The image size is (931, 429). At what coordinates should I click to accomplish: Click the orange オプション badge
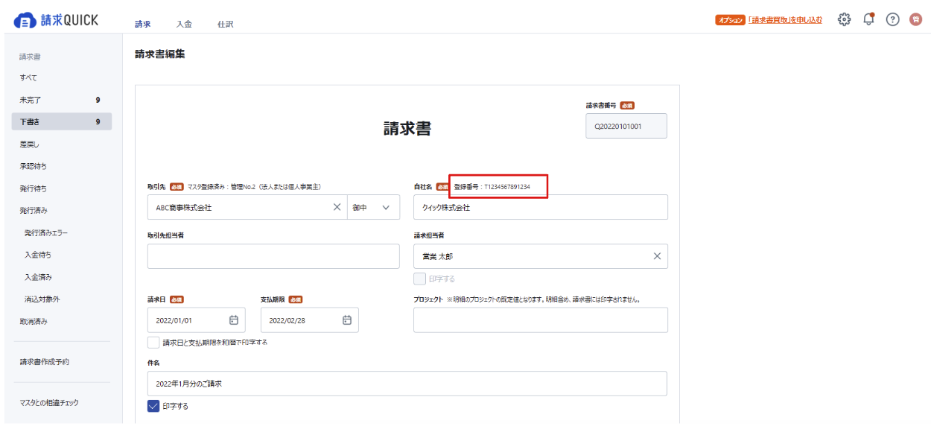(731, 20)
